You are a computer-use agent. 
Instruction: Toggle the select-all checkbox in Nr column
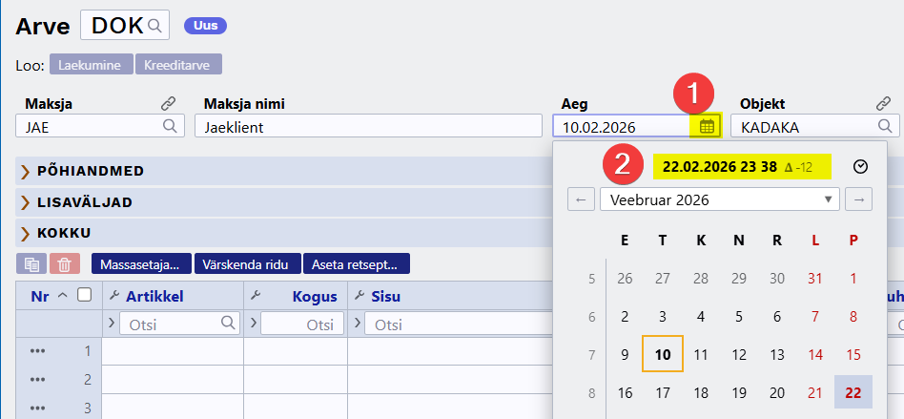(84, 296)
